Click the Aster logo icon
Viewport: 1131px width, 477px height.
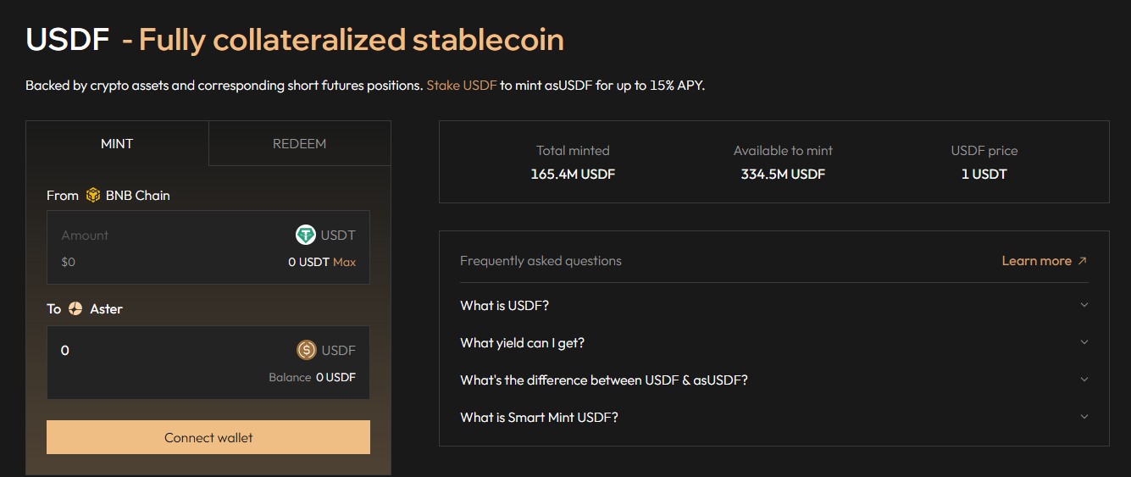(75, 309)
